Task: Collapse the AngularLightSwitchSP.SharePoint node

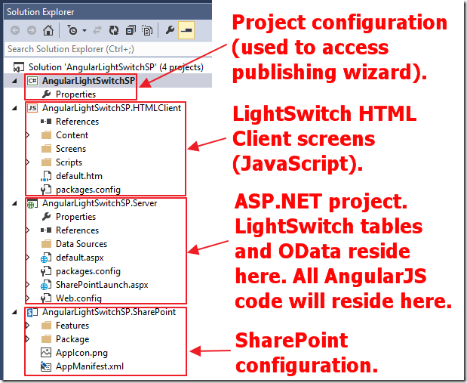Action: click(x=14, y=312)
